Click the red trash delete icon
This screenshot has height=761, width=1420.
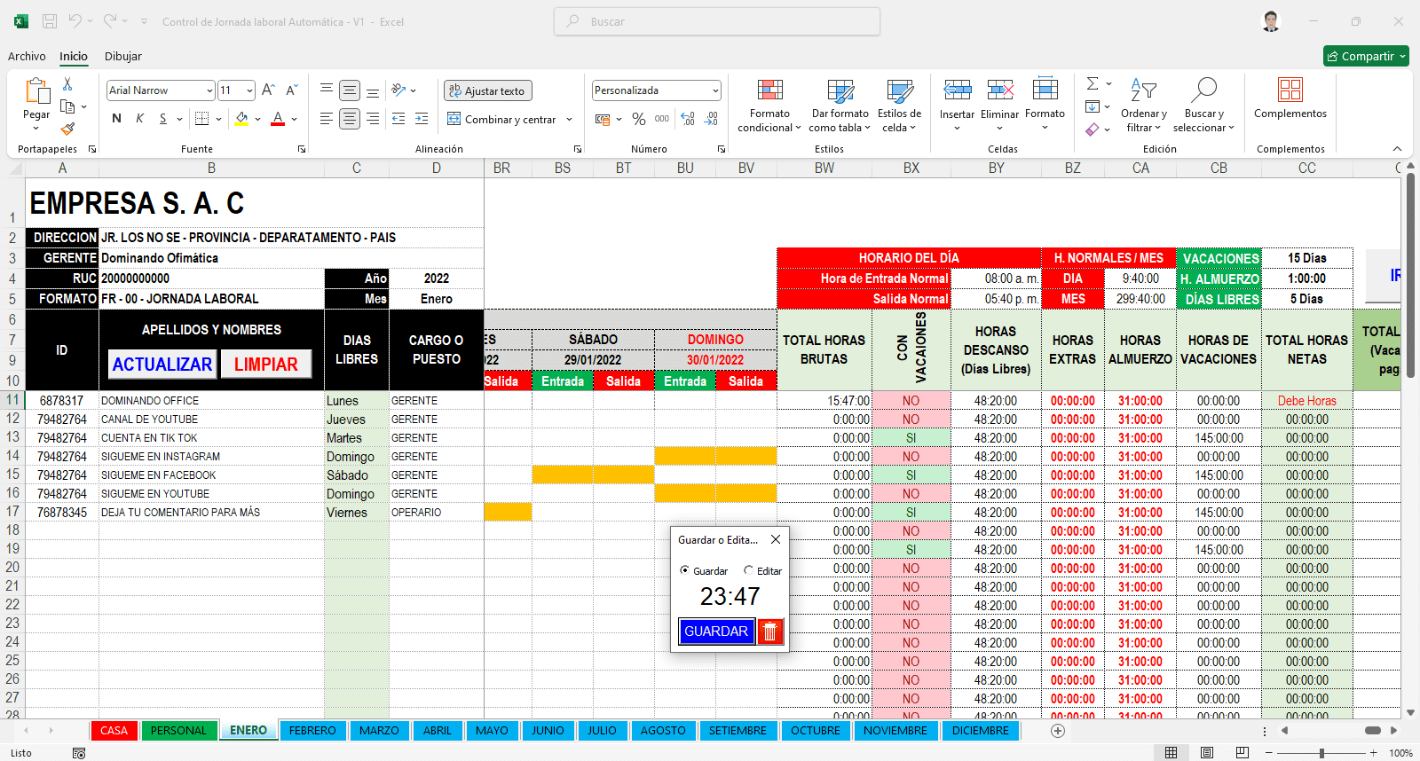point(770,632)
